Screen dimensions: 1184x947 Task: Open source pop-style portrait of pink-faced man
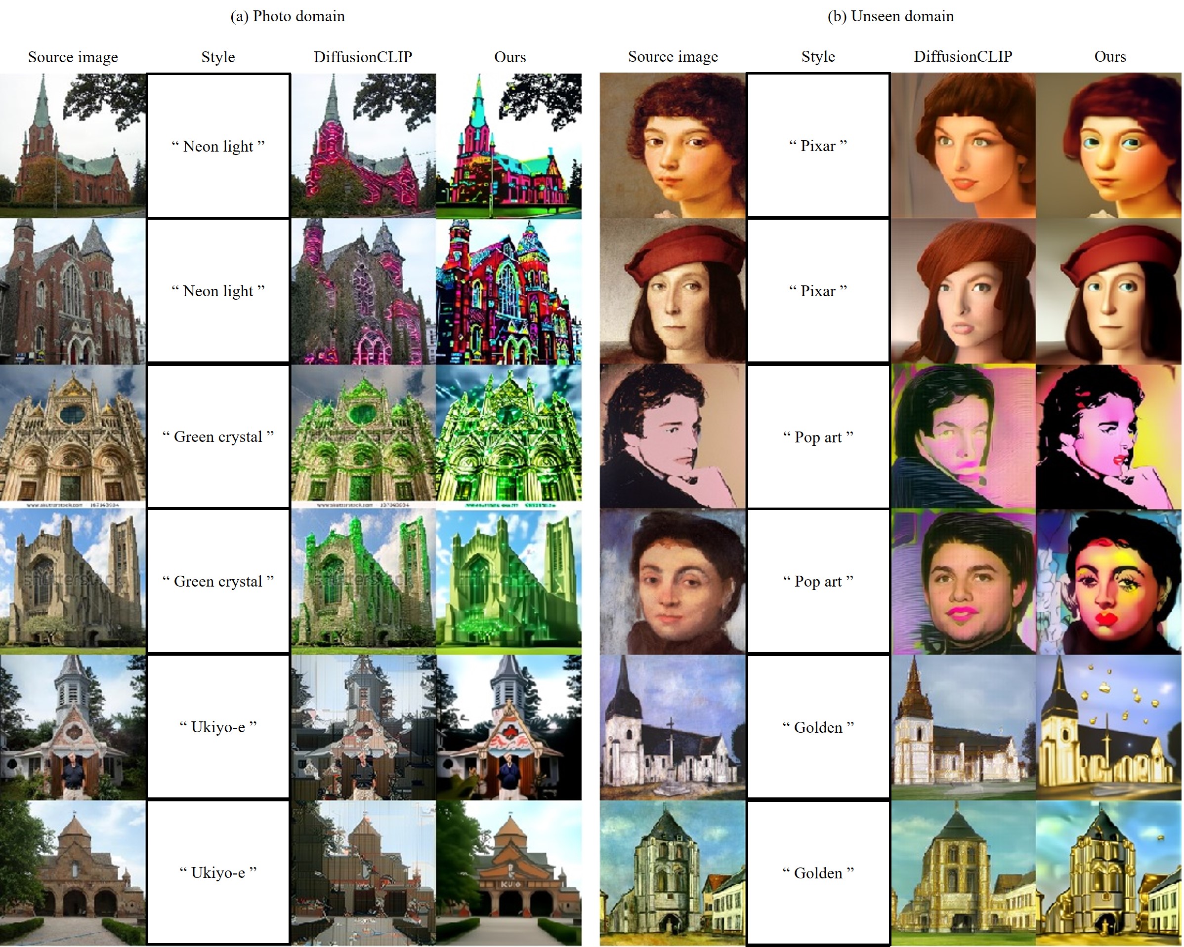click(x=673, y=437)
